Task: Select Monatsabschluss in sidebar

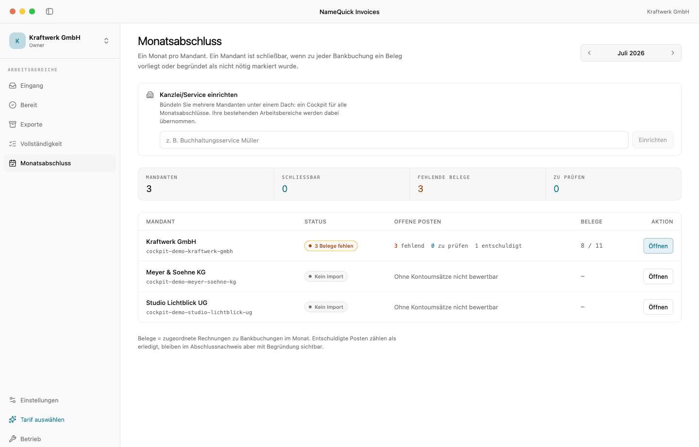Action: coord(60,163)
